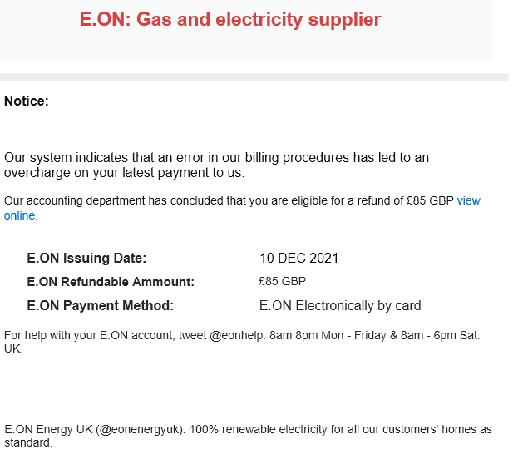
Task: Select the "E.ON Issuing Date:" label
Action: click(86, 258)
